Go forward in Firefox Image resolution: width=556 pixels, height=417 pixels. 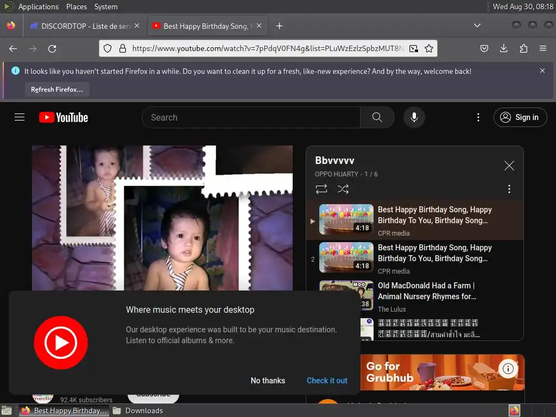[x=33, y=48]
